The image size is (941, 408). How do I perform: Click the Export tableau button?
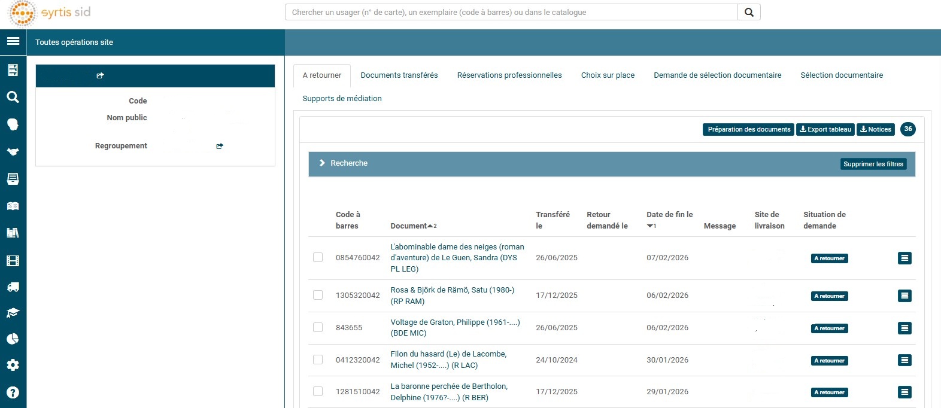pos(825,129)
